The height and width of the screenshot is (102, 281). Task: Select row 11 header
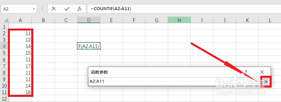(x=5, y=92)
